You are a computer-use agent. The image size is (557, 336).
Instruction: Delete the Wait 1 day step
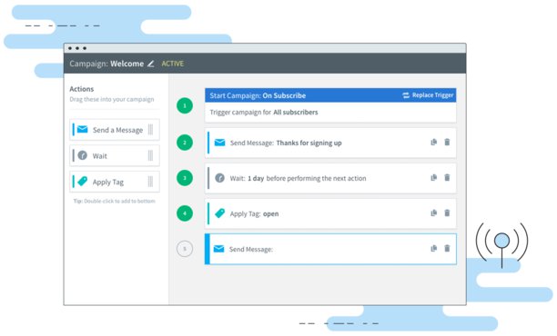click(x=447, y=178)
